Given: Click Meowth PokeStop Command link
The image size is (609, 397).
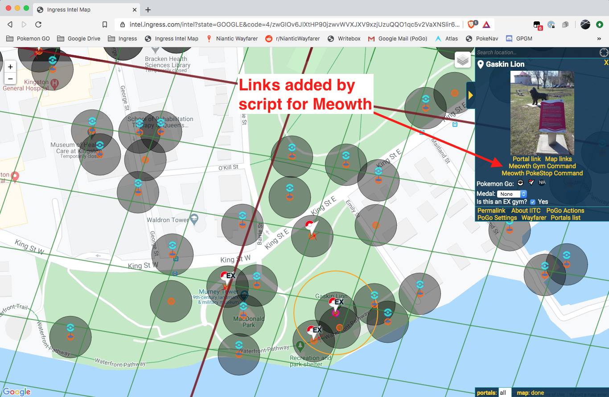Looking at the screenshot, I should [x=542, y=173].
